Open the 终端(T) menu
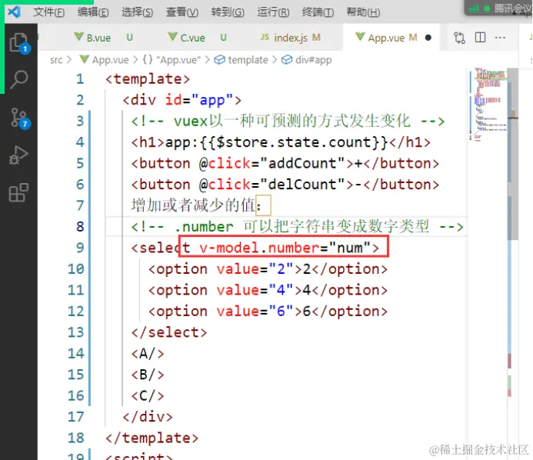 (x=318, y=12)
